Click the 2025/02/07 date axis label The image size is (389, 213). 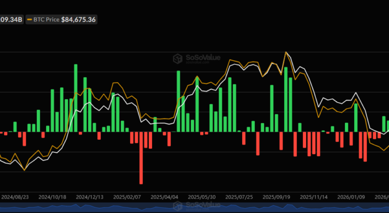pyautogui.click(x=127, y=197)
